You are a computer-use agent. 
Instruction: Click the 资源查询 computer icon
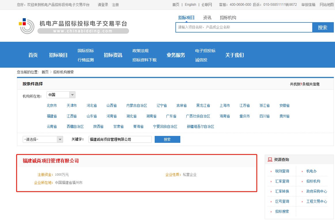(x=270, y=160)
